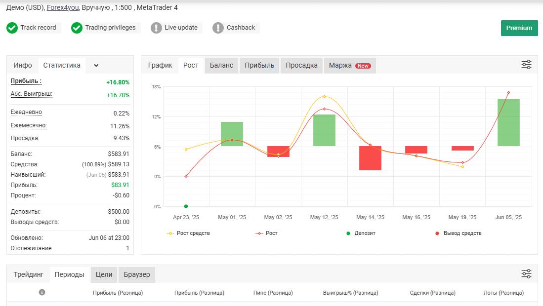This screenshot has width=543, height=306.
Task: Click the Прибыль: underlined stat label
Action: pyautogui.click(x=26, y=81)
